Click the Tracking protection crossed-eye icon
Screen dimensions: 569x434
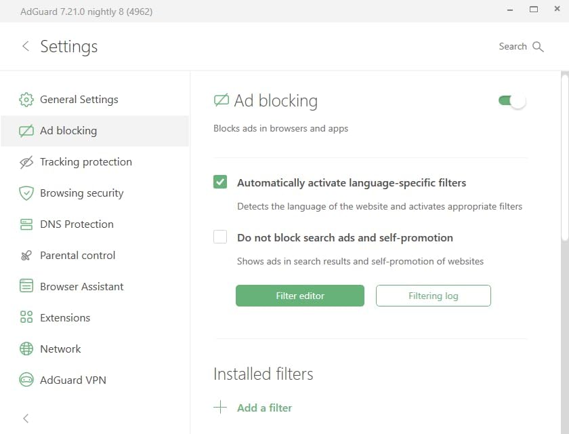click(26, 162)
